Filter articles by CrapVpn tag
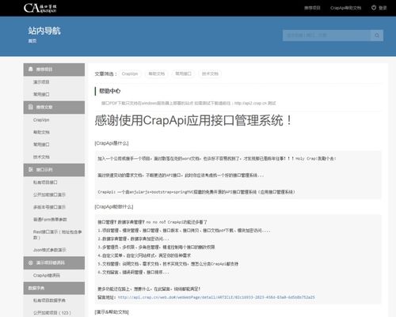The height and width of the screenshot is (317, 396). (130, 74)
